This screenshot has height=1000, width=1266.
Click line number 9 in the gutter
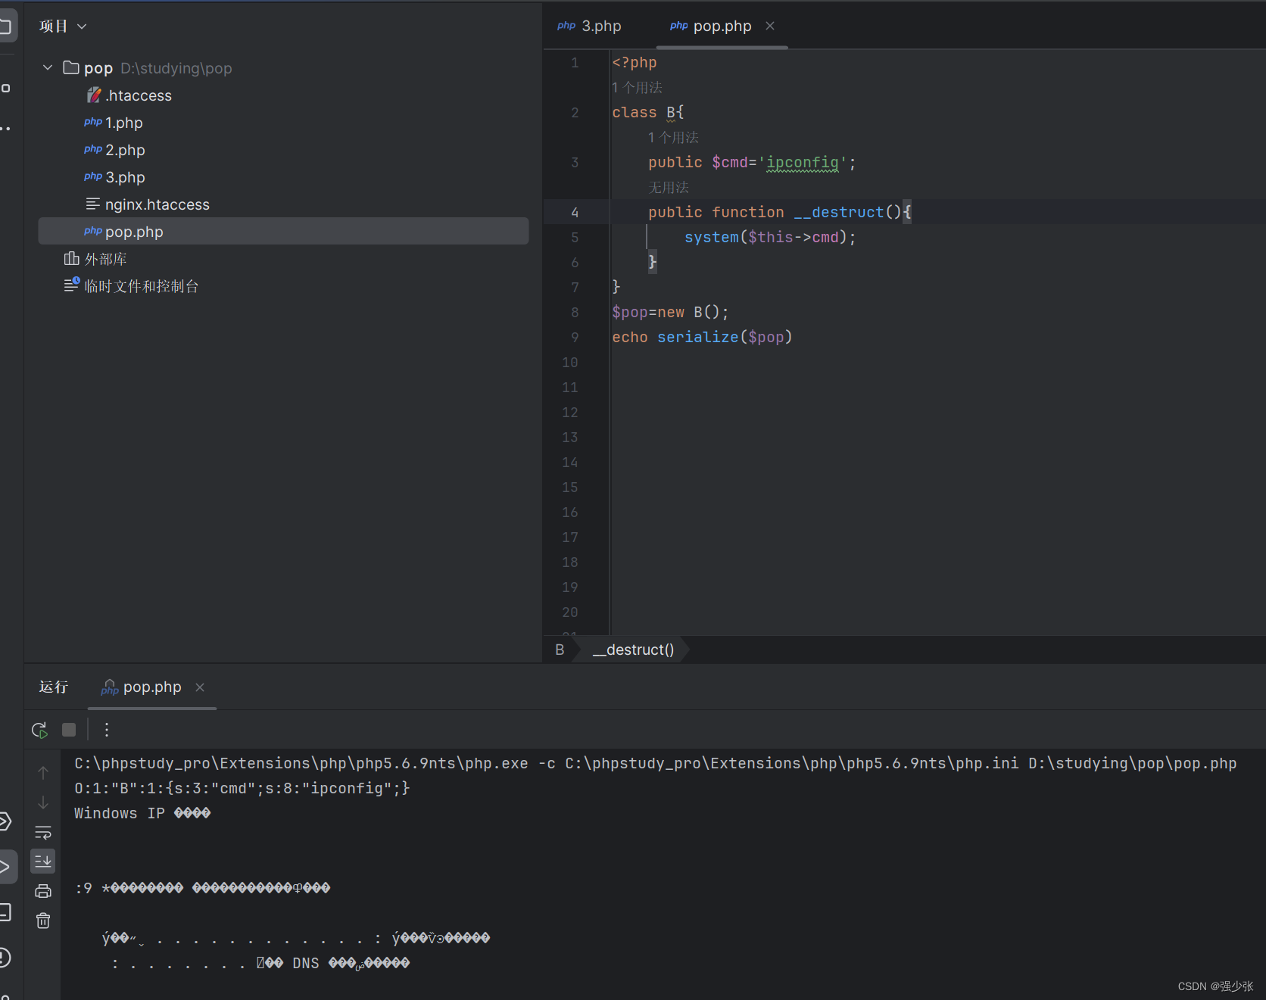(x=575, y=338)
